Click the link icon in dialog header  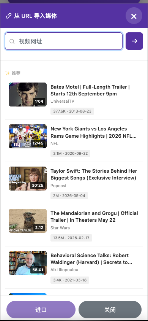9,16
